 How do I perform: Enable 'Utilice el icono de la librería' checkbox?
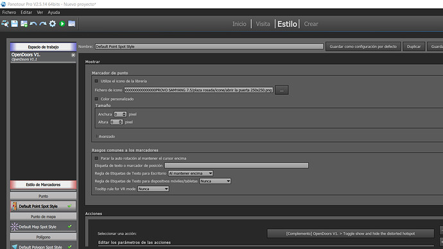(96, 82)
